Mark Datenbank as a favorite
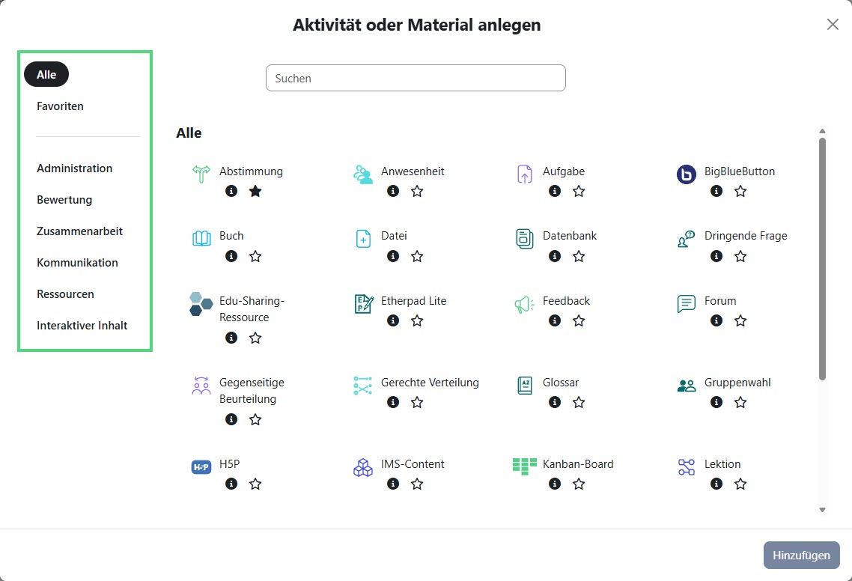 pyautogui.click(x=578, y=255)
